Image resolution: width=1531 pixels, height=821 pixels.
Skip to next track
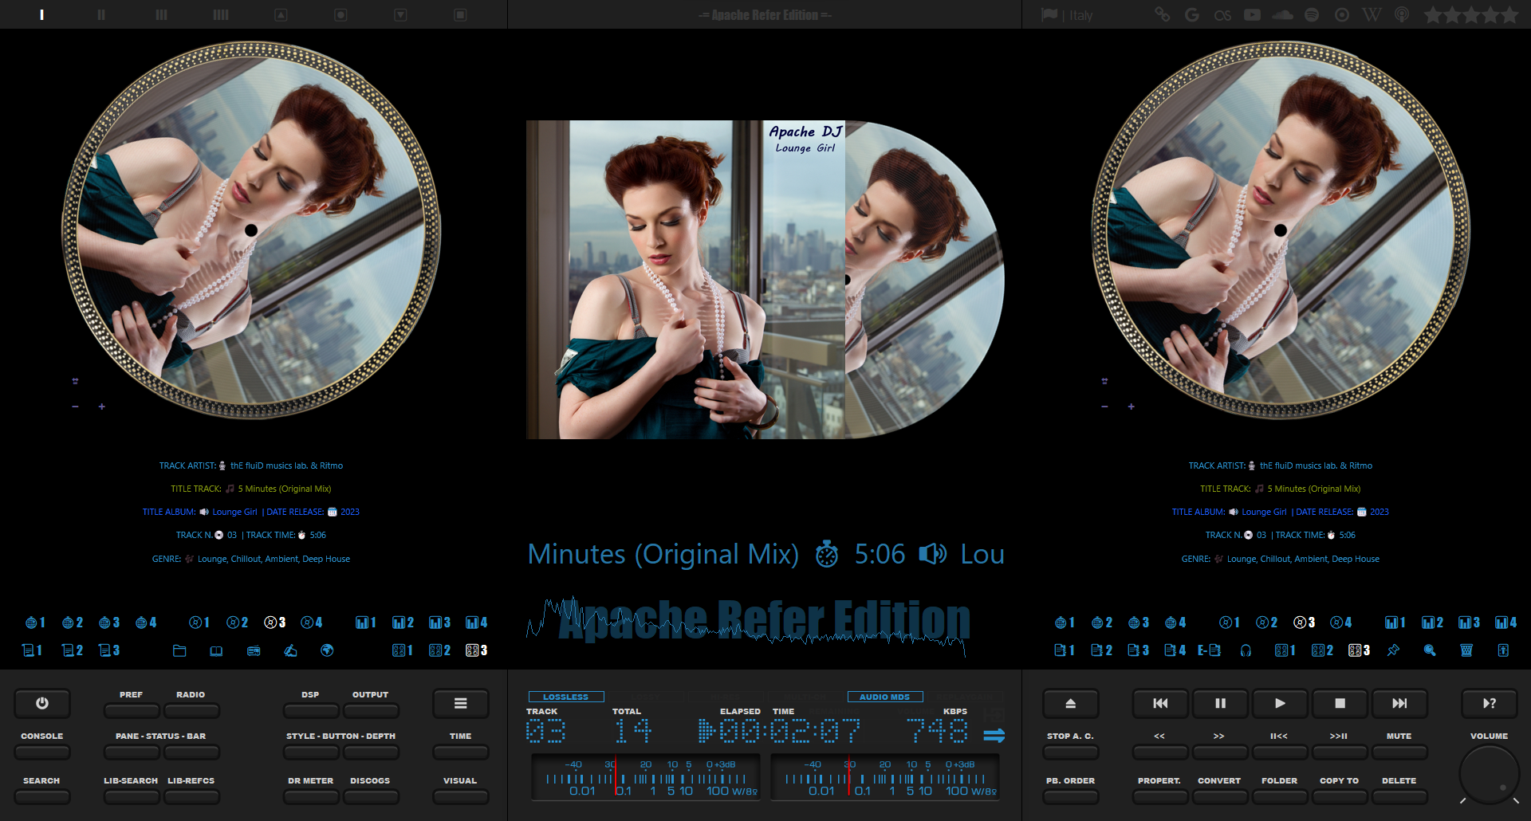pyautogui.click(x=1399, y=703)
